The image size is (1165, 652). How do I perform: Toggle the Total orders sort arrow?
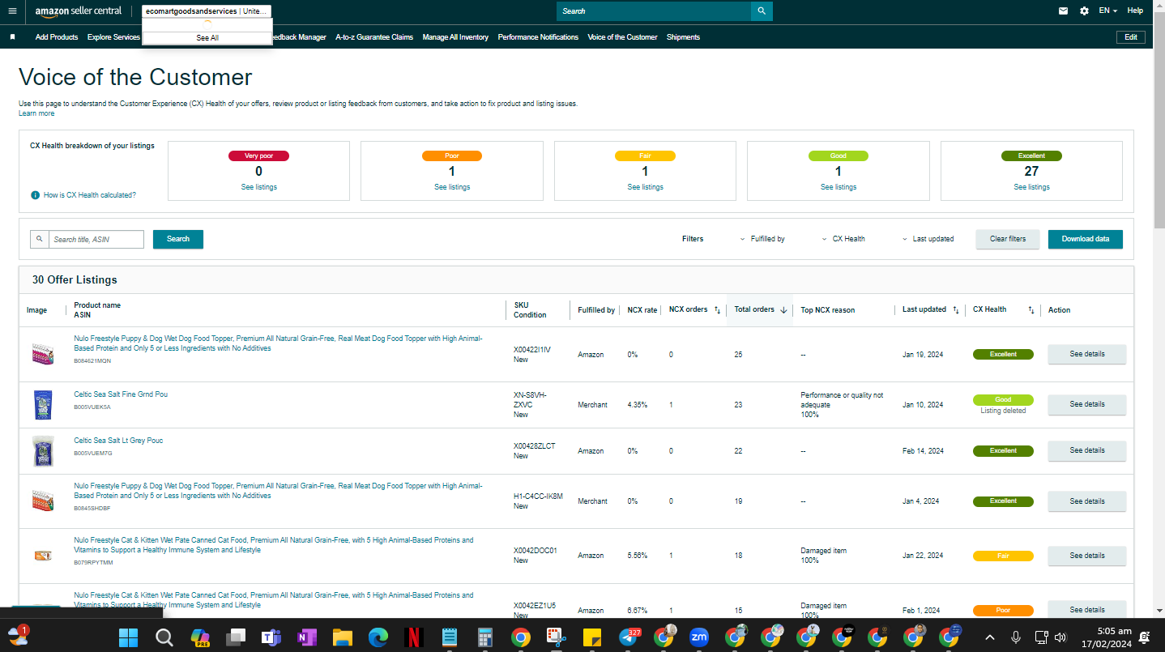coord(783,310)
